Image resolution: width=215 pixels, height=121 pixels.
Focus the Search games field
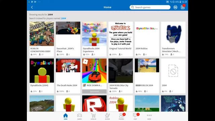tap(150, 7)
